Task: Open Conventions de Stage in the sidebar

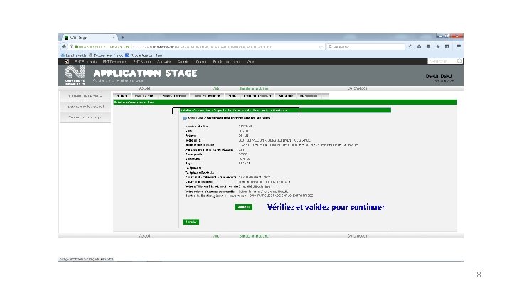Action: click(85, 96)
